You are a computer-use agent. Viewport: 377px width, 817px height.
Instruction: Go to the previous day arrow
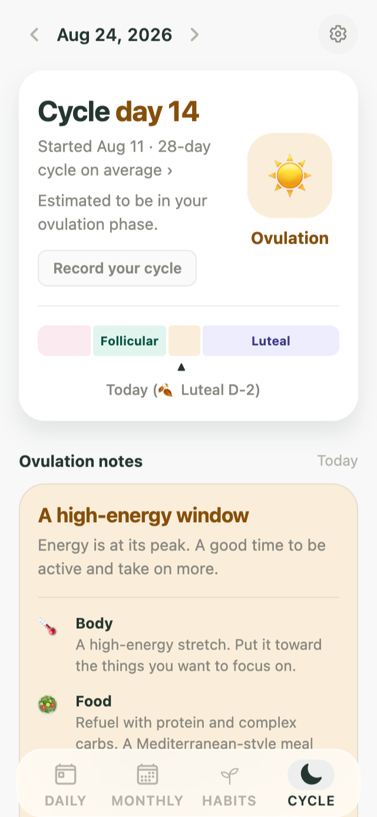pyautogui.click(x=34, y=35)
